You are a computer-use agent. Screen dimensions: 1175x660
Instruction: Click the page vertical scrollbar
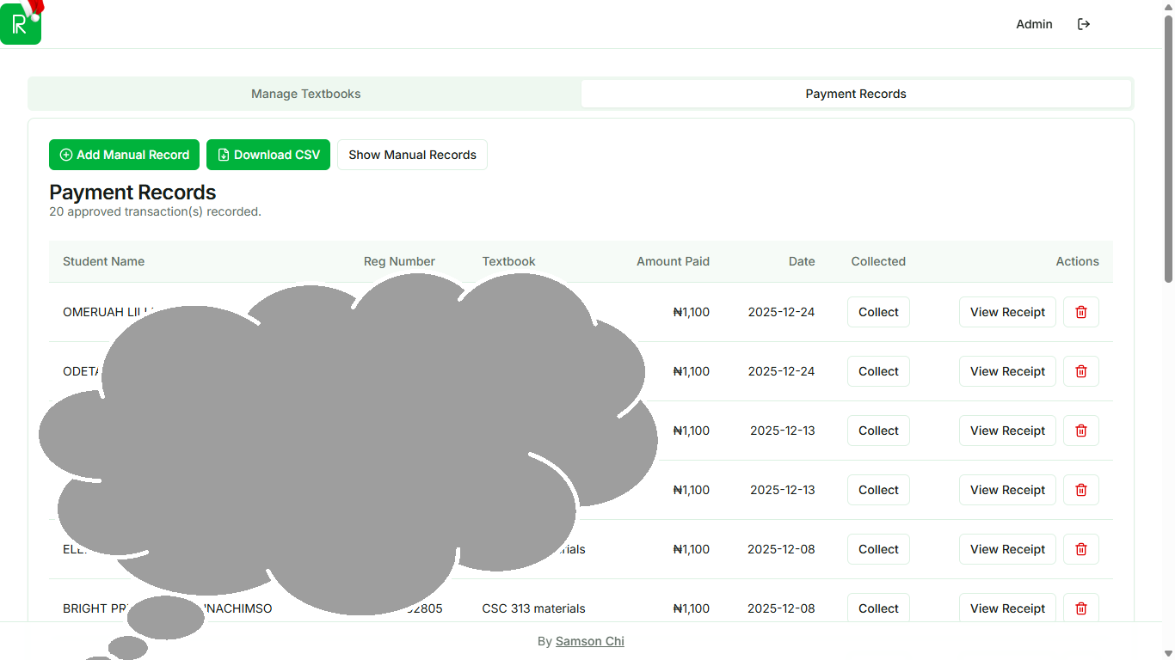[1168, 146]
